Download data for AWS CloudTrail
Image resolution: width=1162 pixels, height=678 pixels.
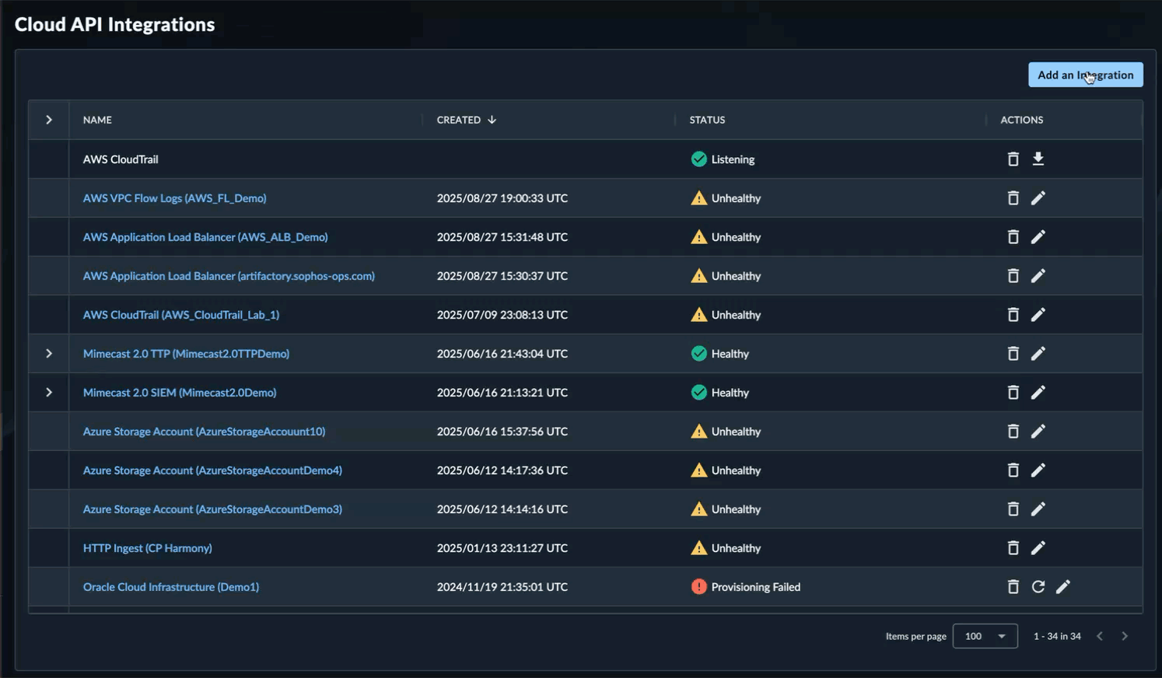click(x=1038, y=159)
